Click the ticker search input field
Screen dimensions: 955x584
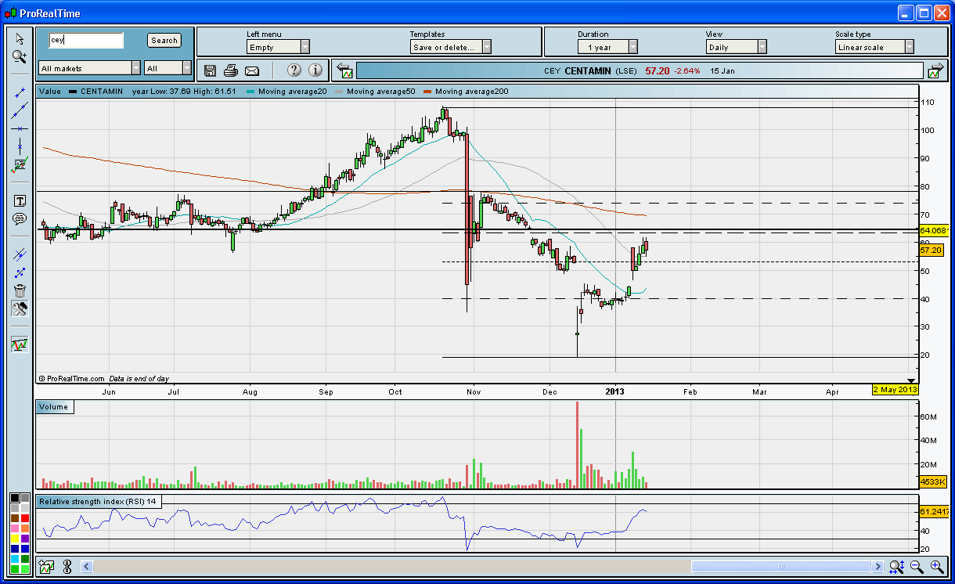pos(86,40)
